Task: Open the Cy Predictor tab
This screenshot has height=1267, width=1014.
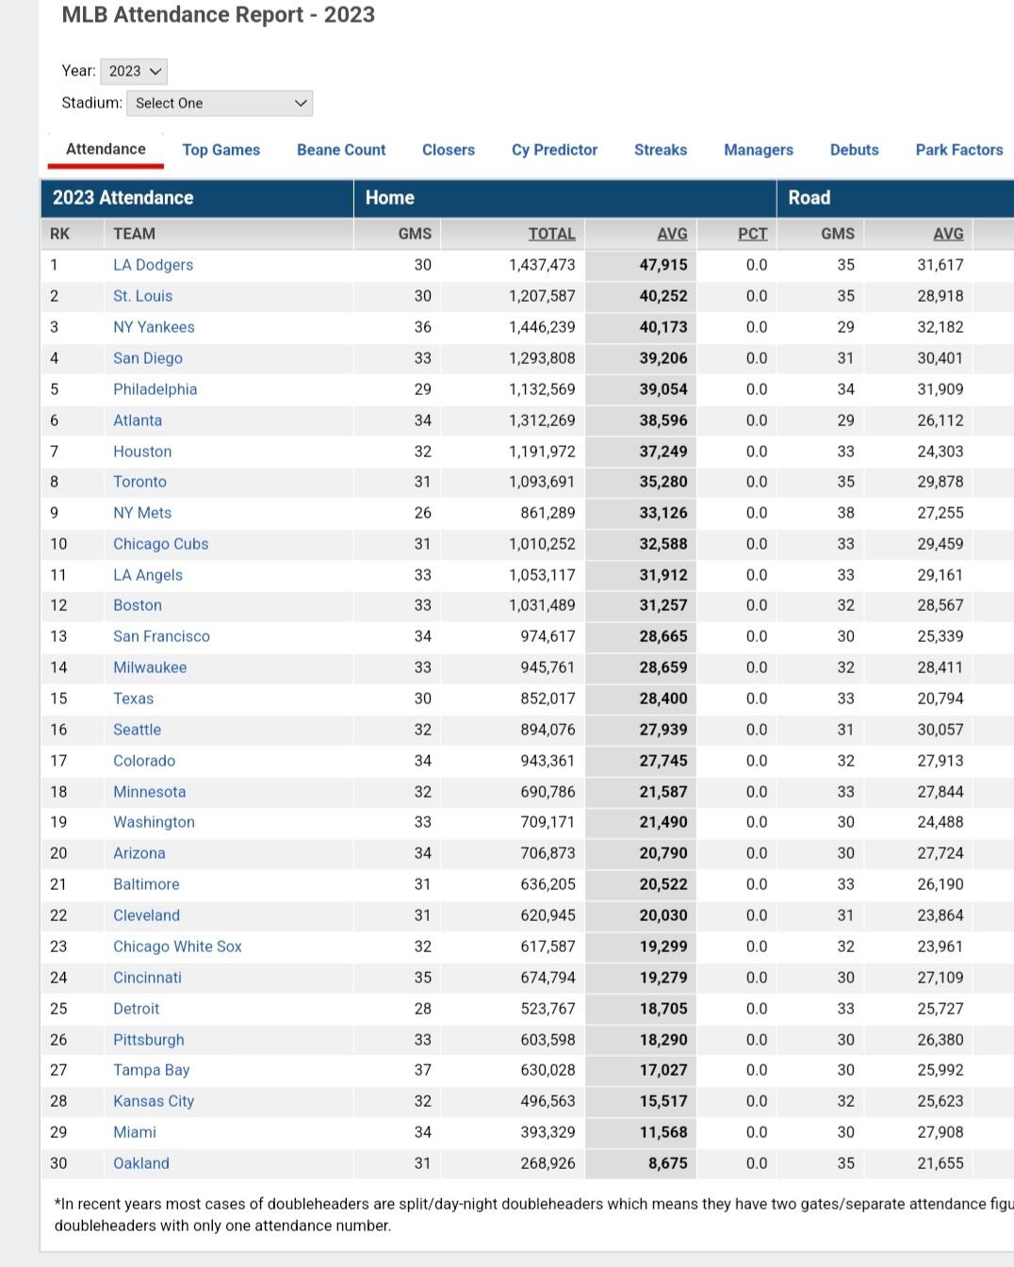Action: [555, 150]
